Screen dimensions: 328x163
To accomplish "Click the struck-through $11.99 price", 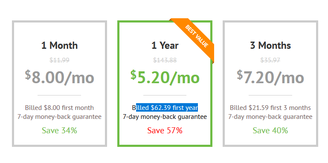I will coord(59,60).
